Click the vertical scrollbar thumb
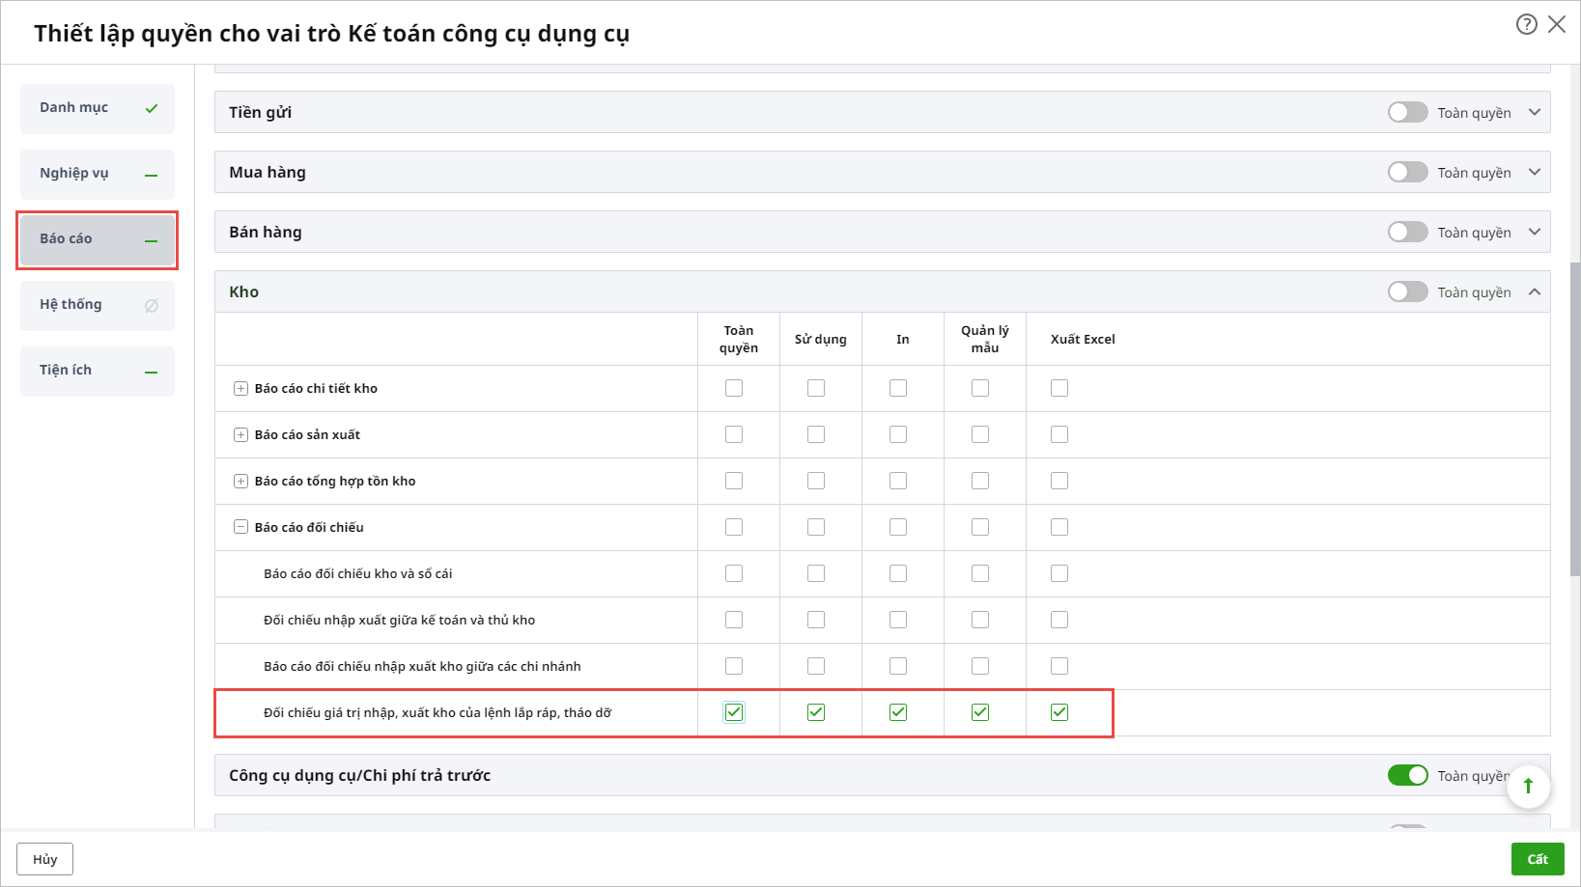 pos(1575,415)
